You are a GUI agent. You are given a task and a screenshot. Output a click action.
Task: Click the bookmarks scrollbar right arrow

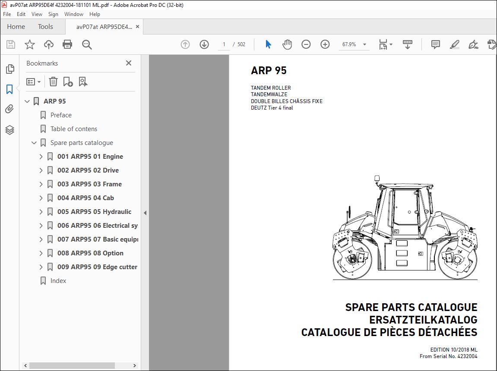pos(135,366)
